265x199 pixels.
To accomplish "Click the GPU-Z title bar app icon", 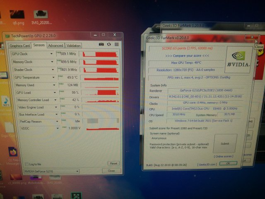I will (7, 36).
